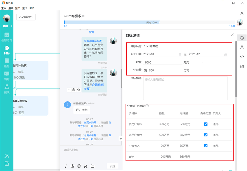This screenshot has height=171, width=247.
Task: Open the 2021年度 year dropdown
Action: 26,17
